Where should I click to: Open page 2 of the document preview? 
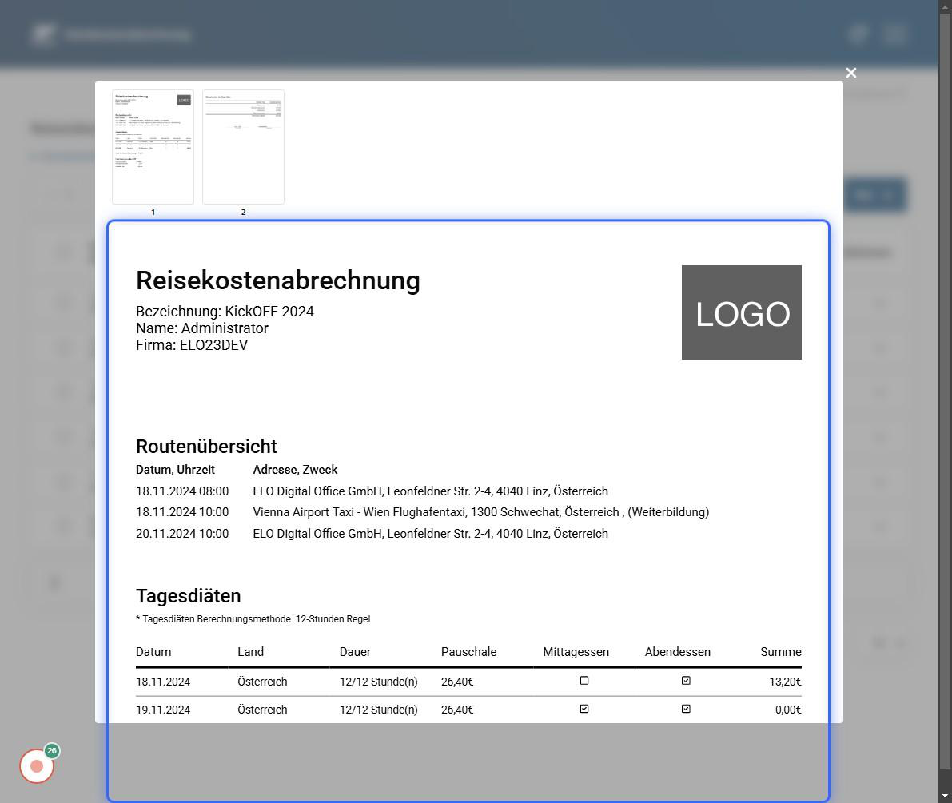pos(243,147)
